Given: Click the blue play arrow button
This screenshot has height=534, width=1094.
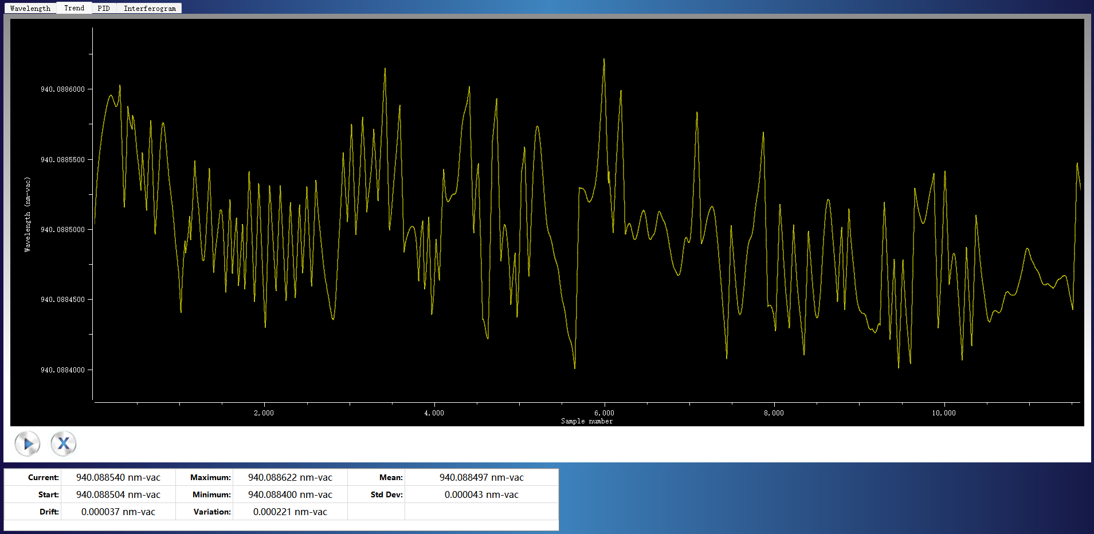Looking at the screenshot, I should click(x=28, y=443).
